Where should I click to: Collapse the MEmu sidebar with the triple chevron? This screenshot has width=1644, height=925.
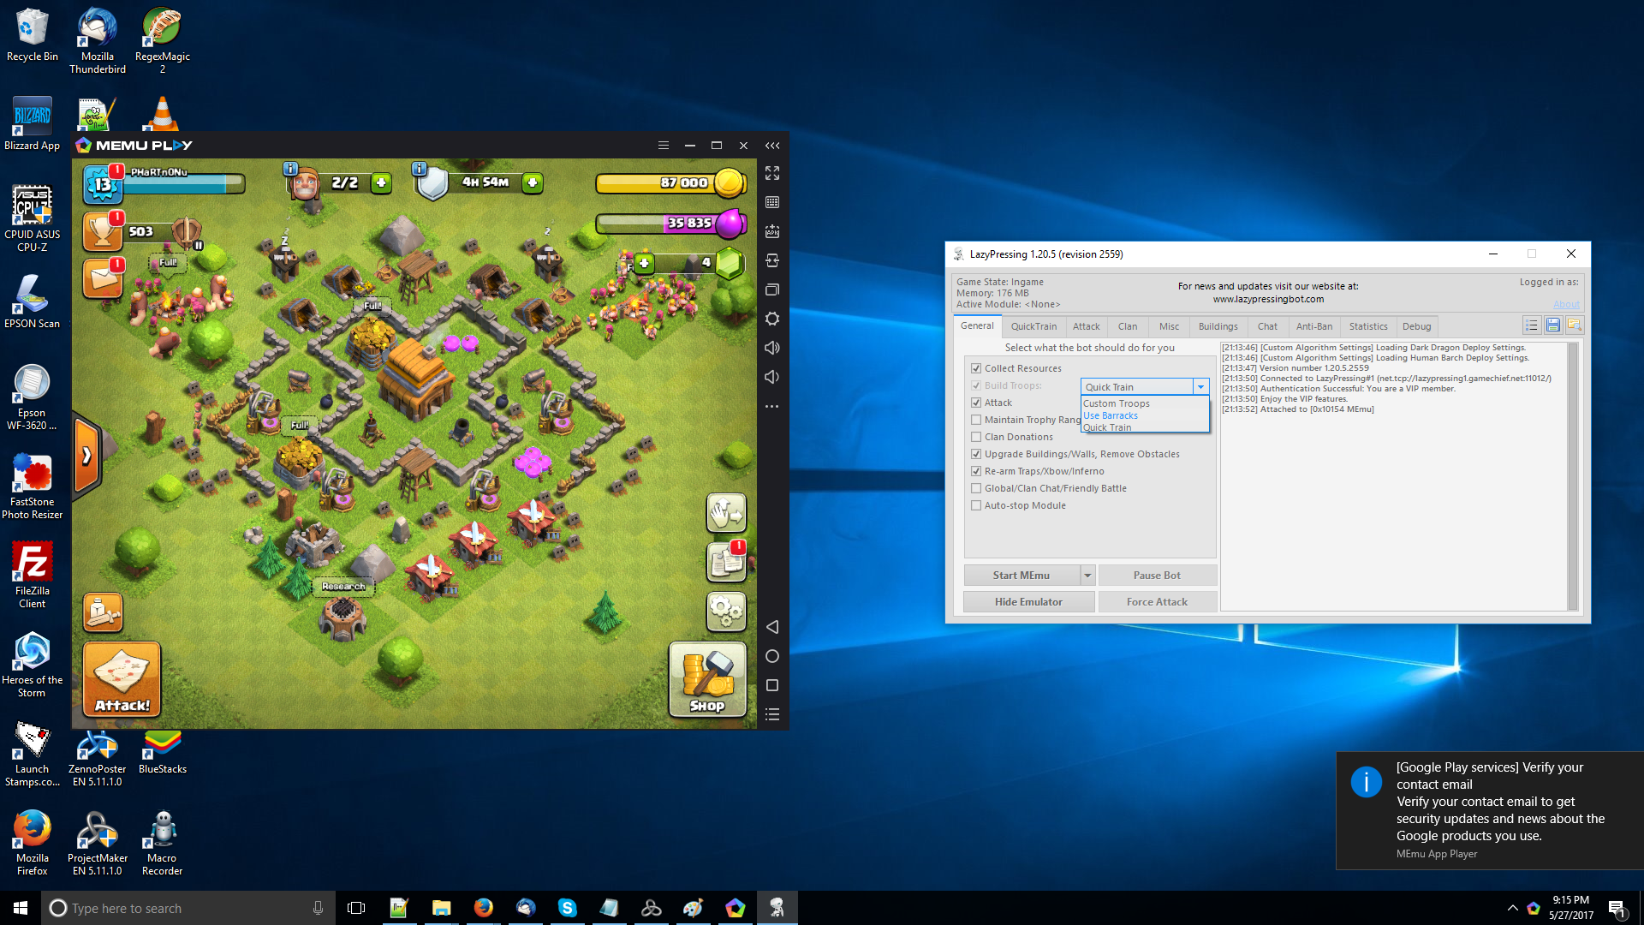coord(771,146)
